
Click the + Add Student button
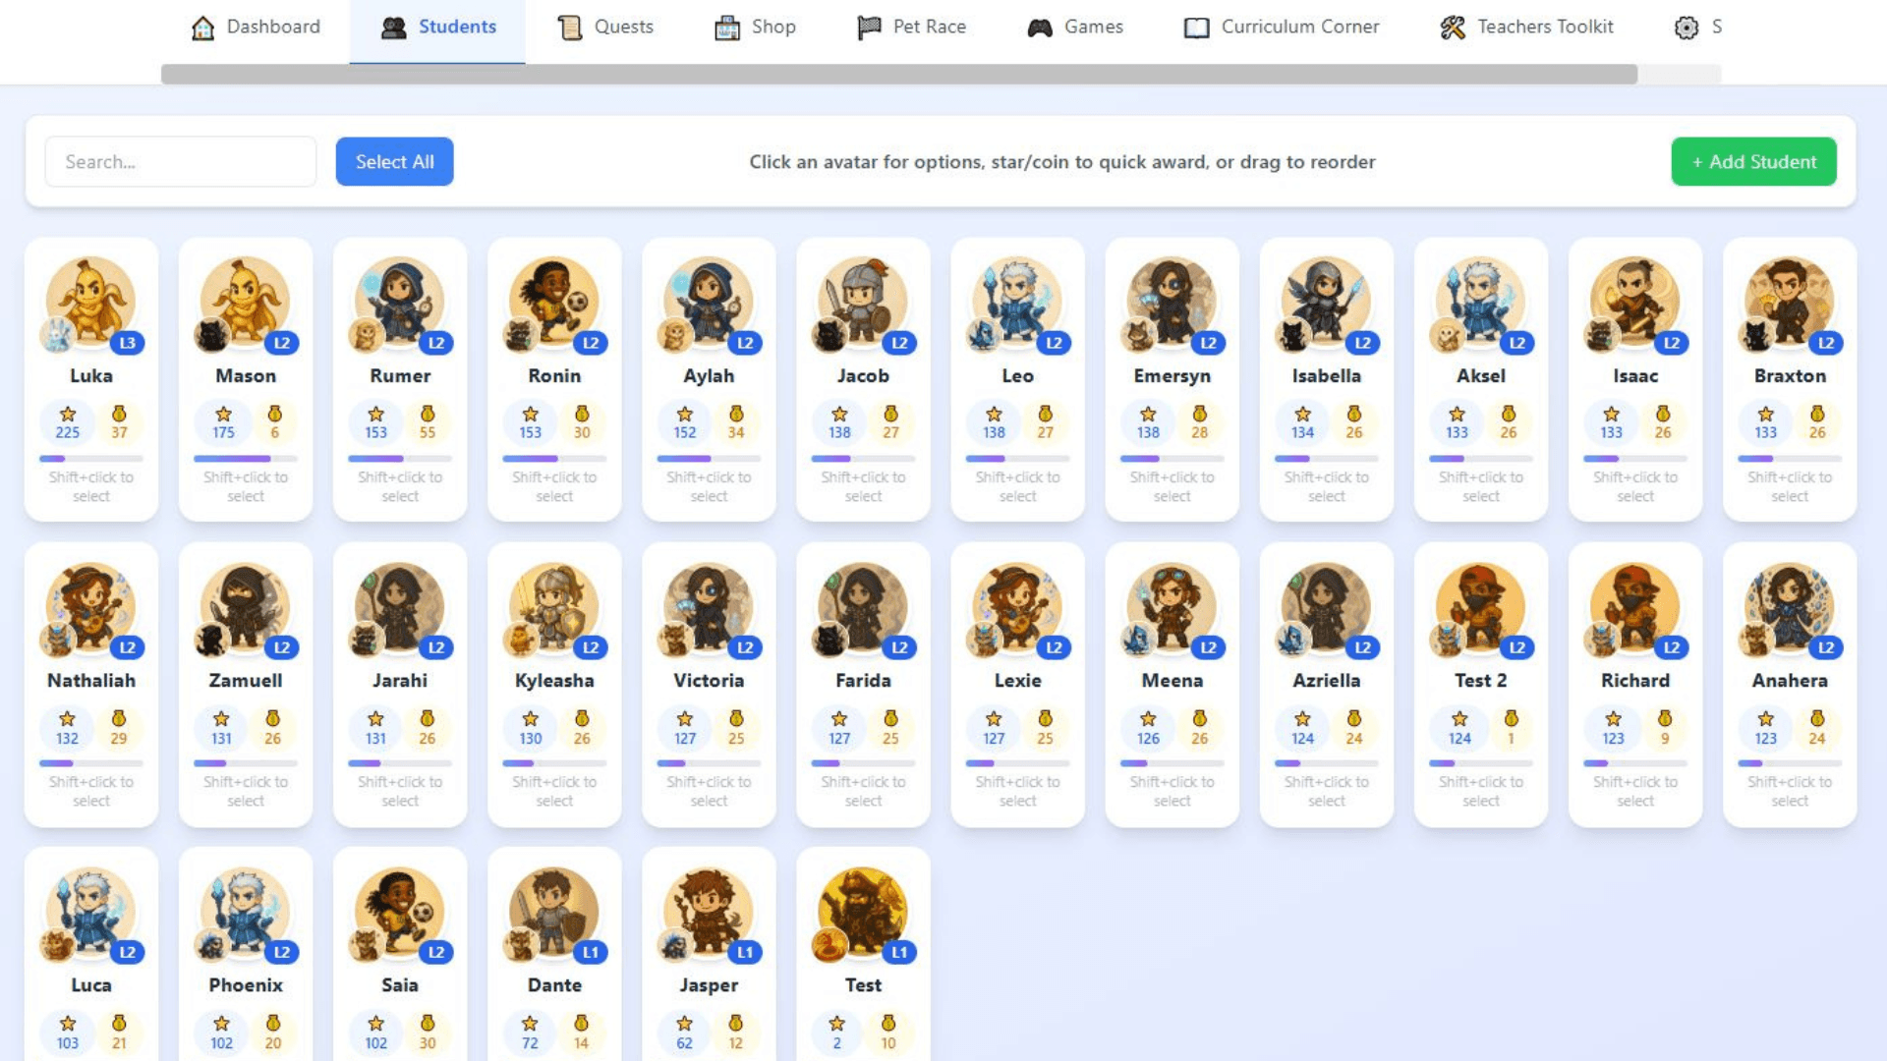pyautogui.click(x=1753, y=161)
